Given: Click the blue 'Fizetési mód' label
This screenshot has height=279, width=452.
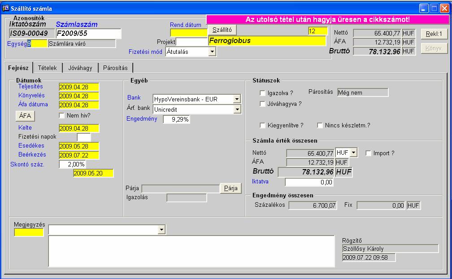Looking at the screenshot, I should tap(145, 52).
